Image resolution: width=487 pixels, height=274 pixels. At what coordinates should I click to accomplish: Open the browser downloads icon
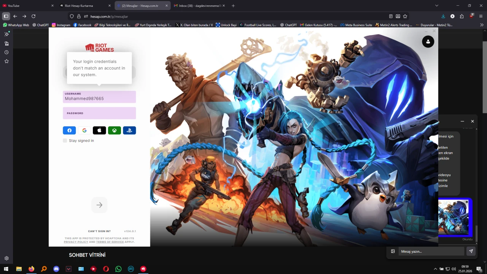pyautogui.click(x=443, y=16)
